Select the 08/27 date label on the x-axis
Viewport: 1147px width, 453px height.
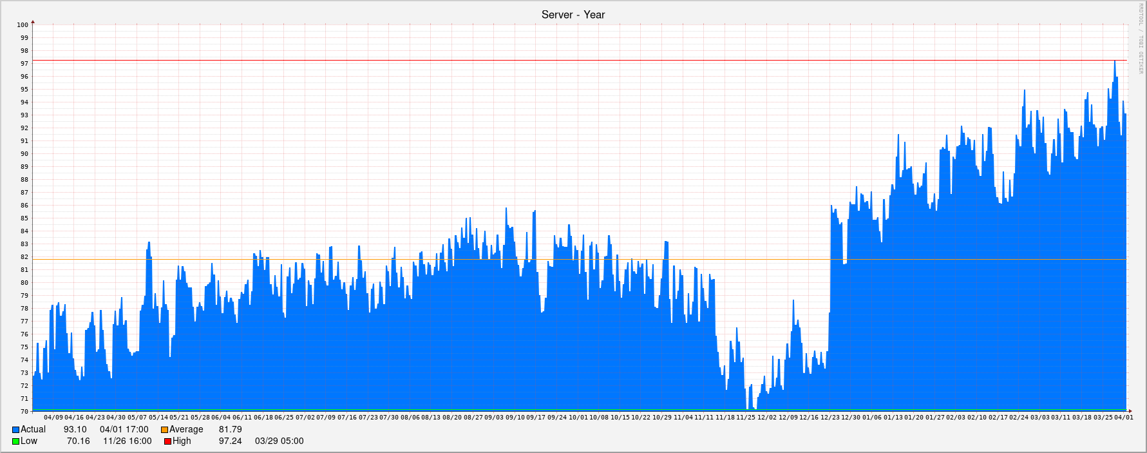pyautogui.click(x=473, y=418)
